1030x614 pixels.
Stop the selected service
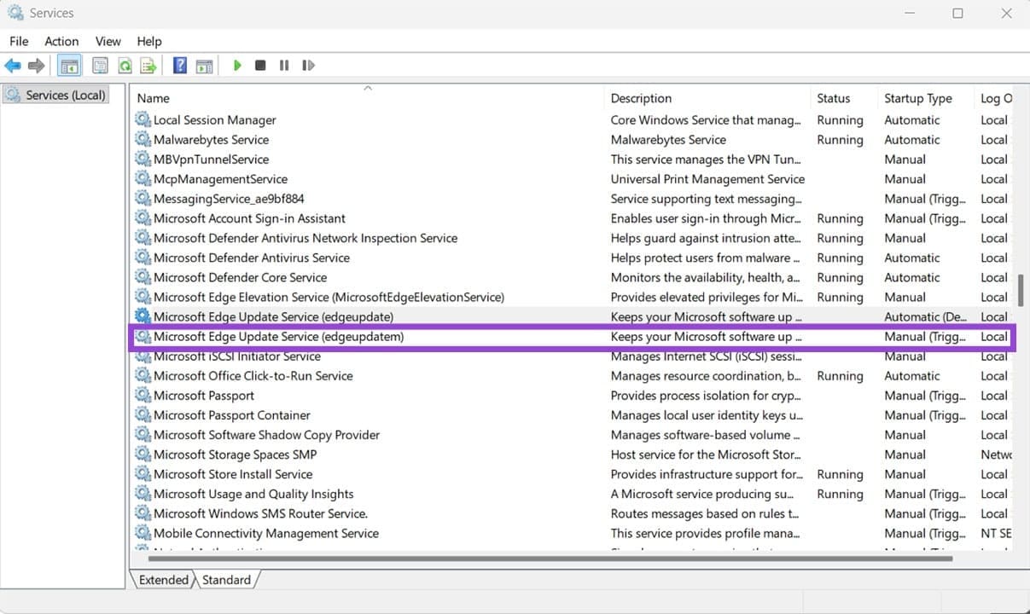pyautogui.click(x=260, y=65)
